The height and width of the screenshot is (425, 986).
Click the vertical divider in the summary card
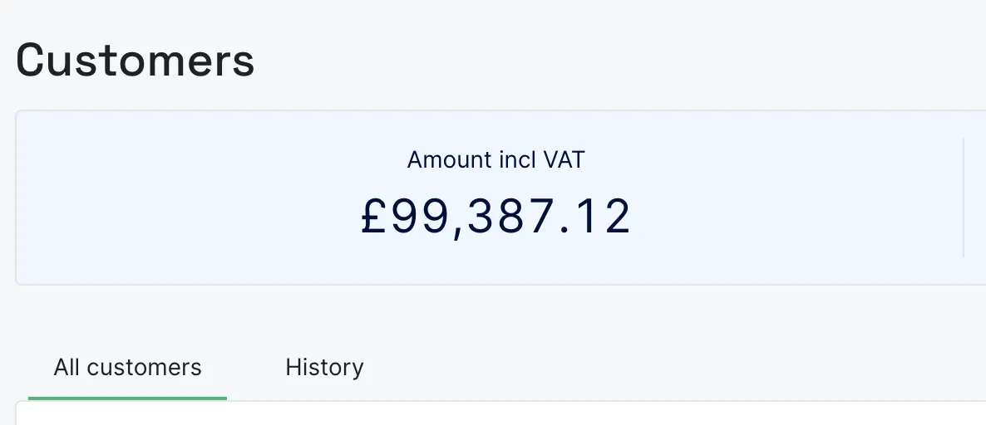tap(963, 198)
